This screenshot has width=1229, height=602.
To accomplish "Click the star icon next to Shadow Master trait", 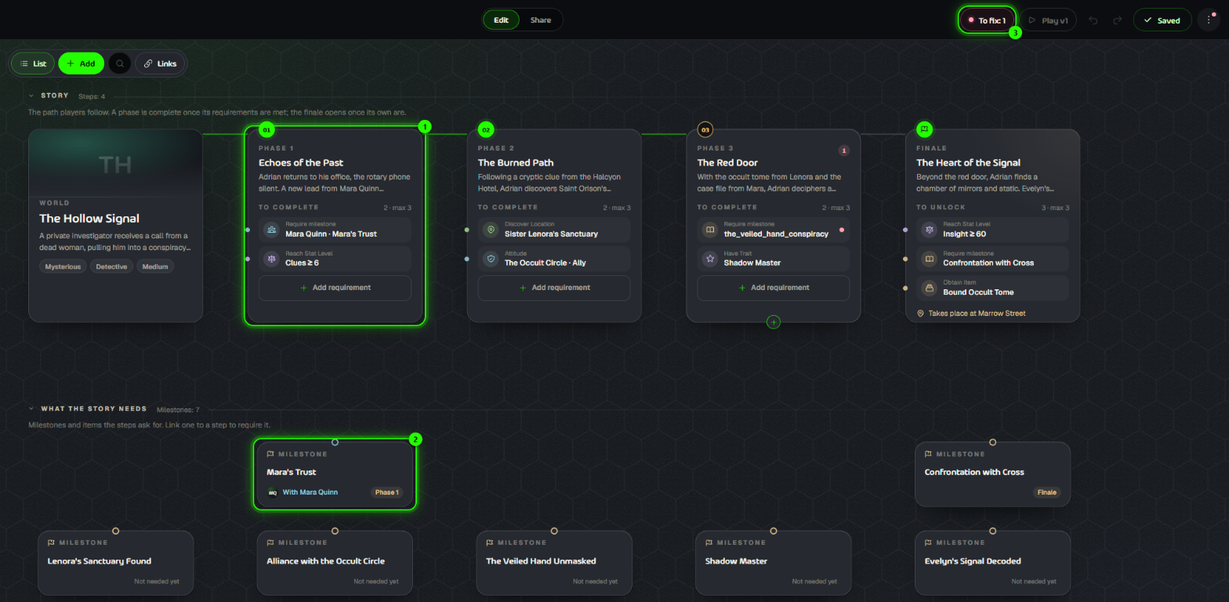I will click(710, 259).
